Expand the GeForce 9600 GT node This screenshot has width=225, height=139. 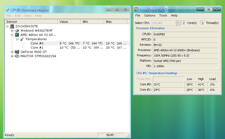click(x=12, y=52)
